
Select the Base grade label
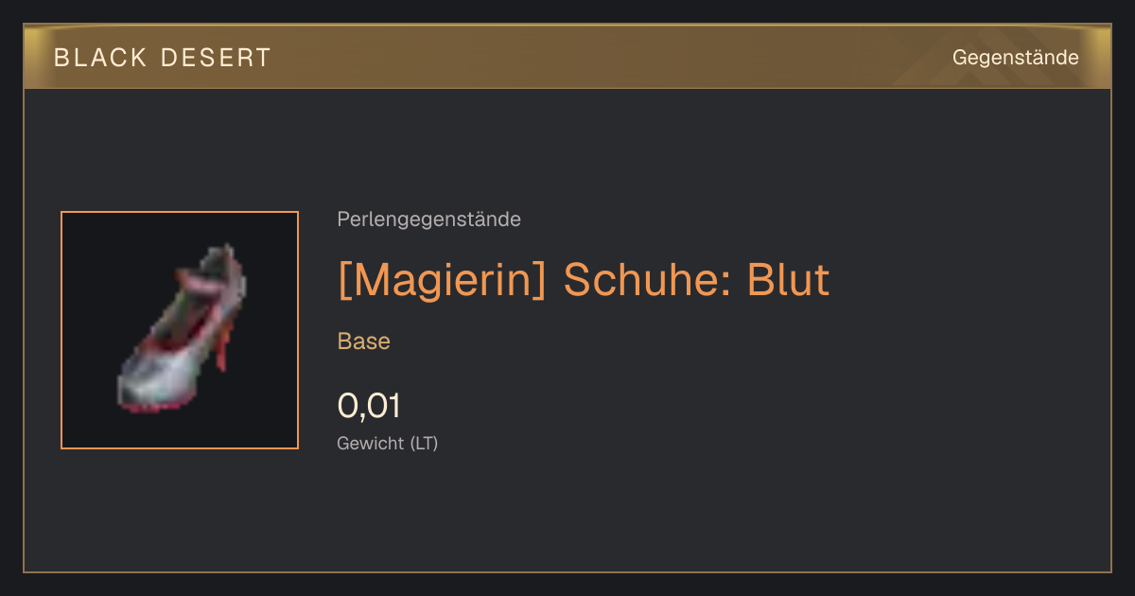(x=364, y=342)
